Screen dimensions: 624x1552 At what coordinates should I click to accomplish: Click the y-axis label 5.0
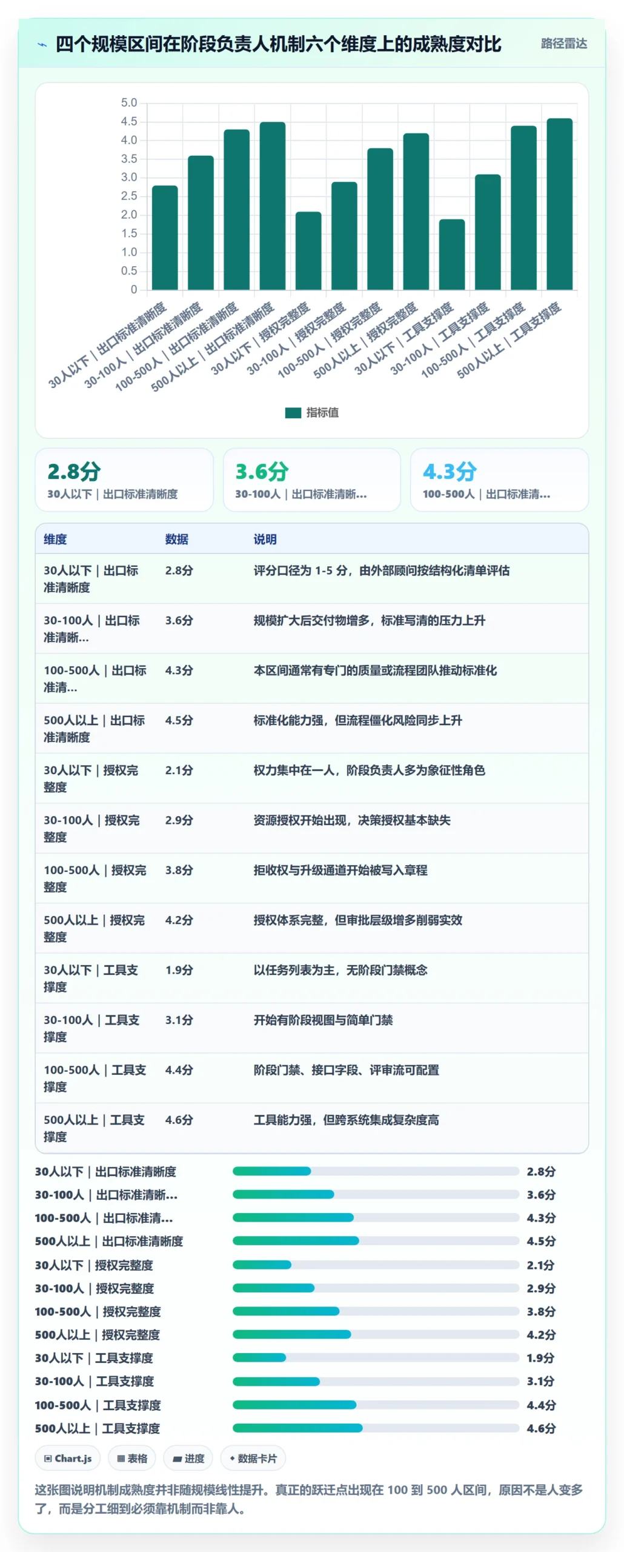(129, 102)
